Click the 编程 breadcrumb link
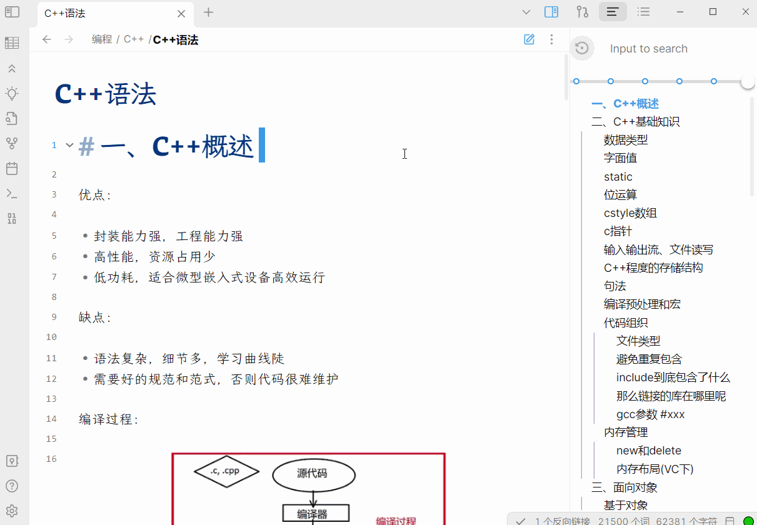The image size is (757, 525). coord(102,39)
